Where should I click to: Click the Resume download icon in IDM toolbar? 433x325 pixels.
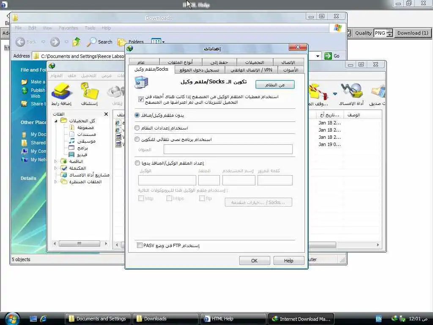pyautogui.click(x=89, y=91)
